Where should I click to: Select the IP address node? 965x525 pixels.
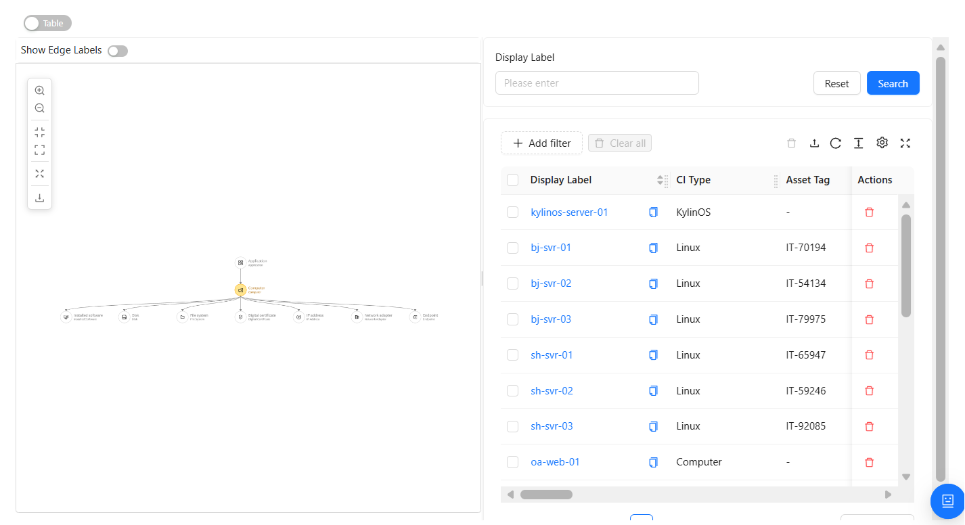298,317
